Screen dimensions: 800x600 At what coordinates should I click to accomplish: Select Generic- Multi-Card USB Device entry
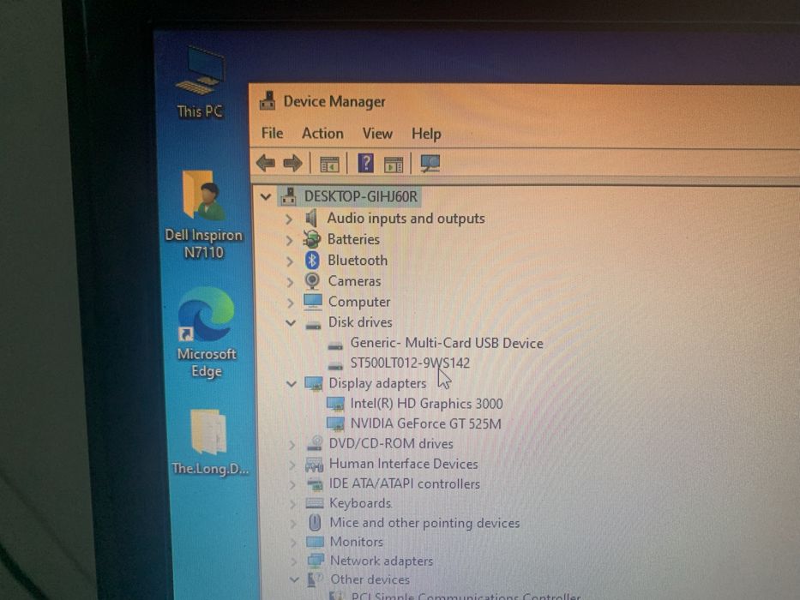[x=447, y=343]
